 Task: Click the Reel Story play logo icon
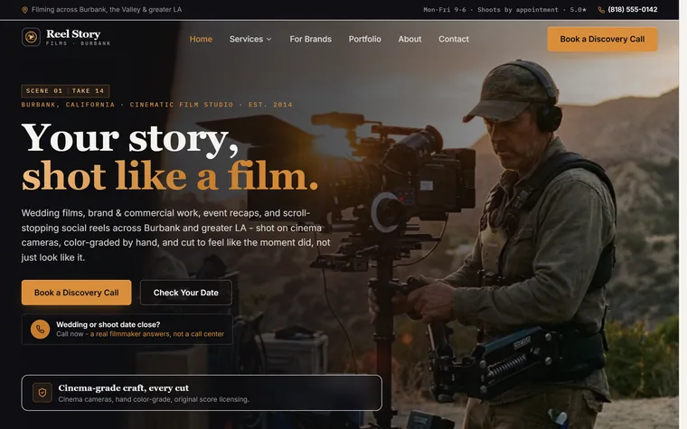point(31,37)
